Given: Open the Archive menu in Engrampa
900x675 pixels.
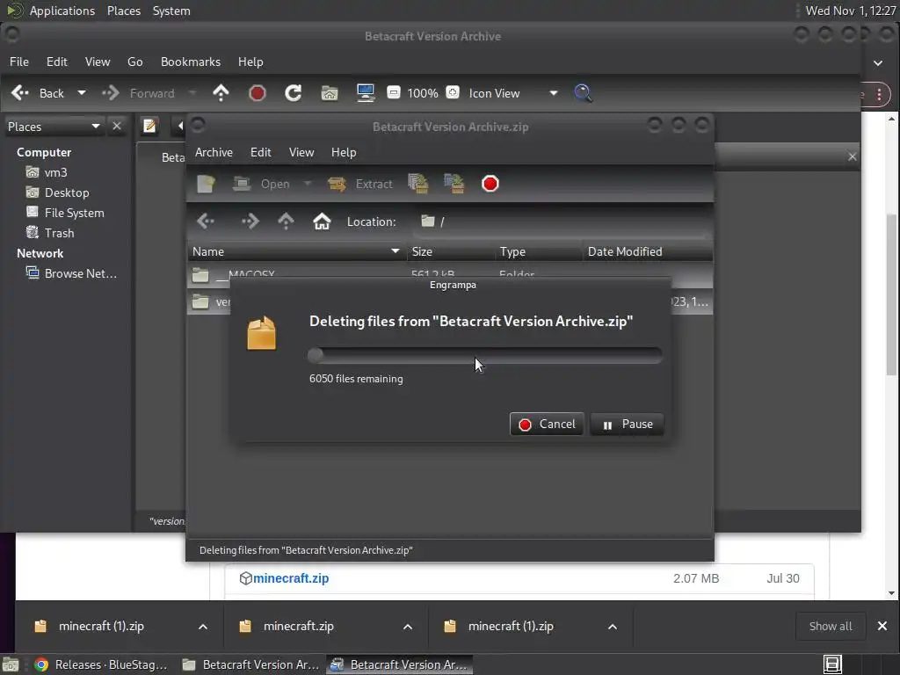Looking at the screenshot, I should coord(214,152).
